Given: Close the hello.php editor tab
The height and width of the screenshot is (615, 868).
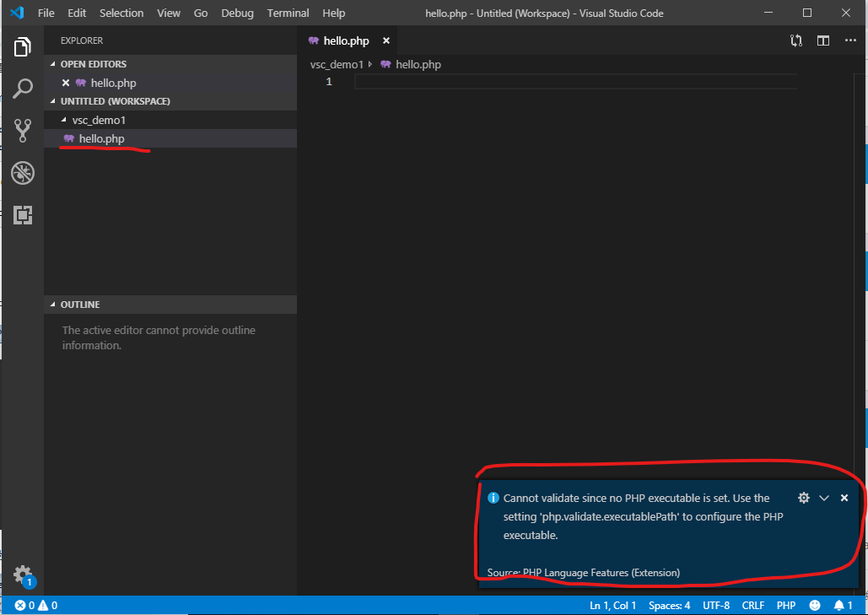Looking at the screenshot, I should [386, 40].
